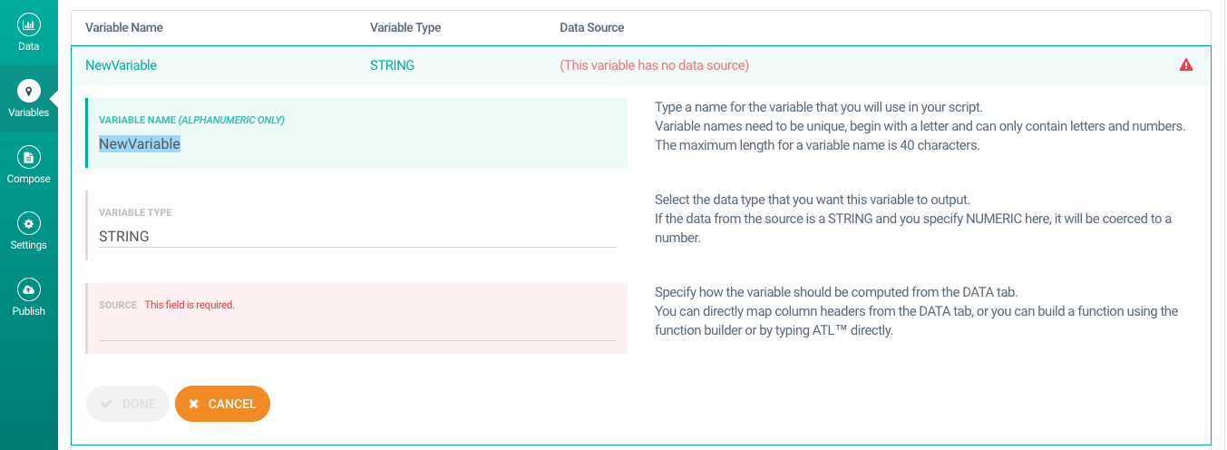This screenshot has height=450, width=1227.
Task: Select the Variables pin icon in sidebar
Action: [29, 91]
